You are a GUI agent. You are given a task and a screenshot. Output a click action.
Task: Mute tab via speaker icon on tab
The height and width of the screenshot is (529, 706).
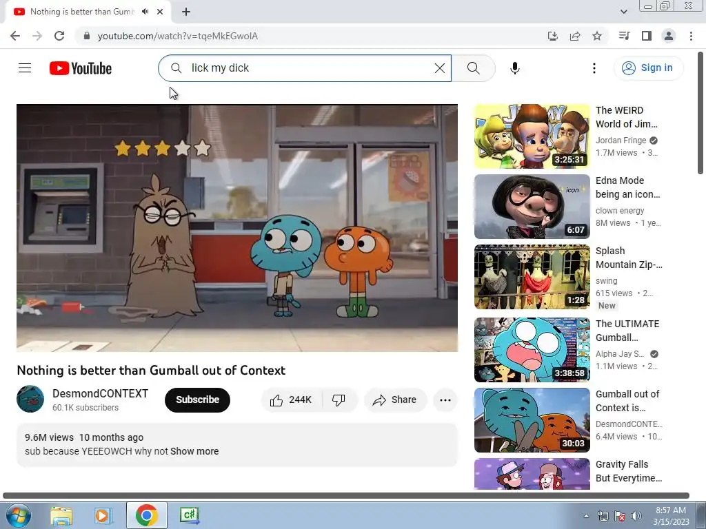coord(145,12)
